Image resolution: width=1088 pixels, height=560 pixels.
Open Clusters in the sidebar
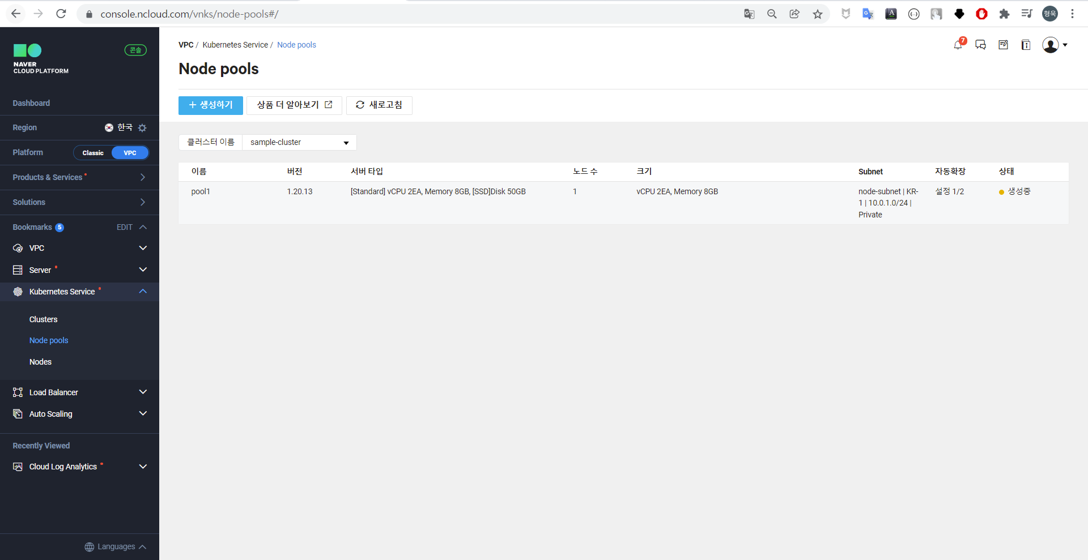(43, 319)
